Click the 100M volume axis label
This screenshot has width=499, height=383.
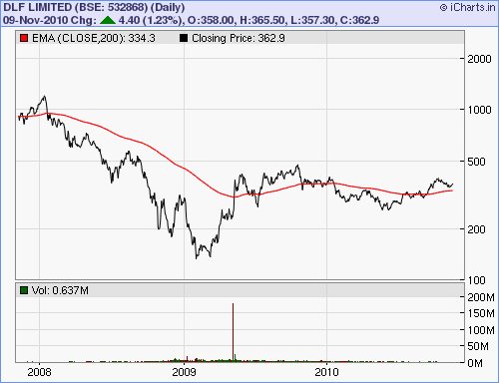pos(481,330)
